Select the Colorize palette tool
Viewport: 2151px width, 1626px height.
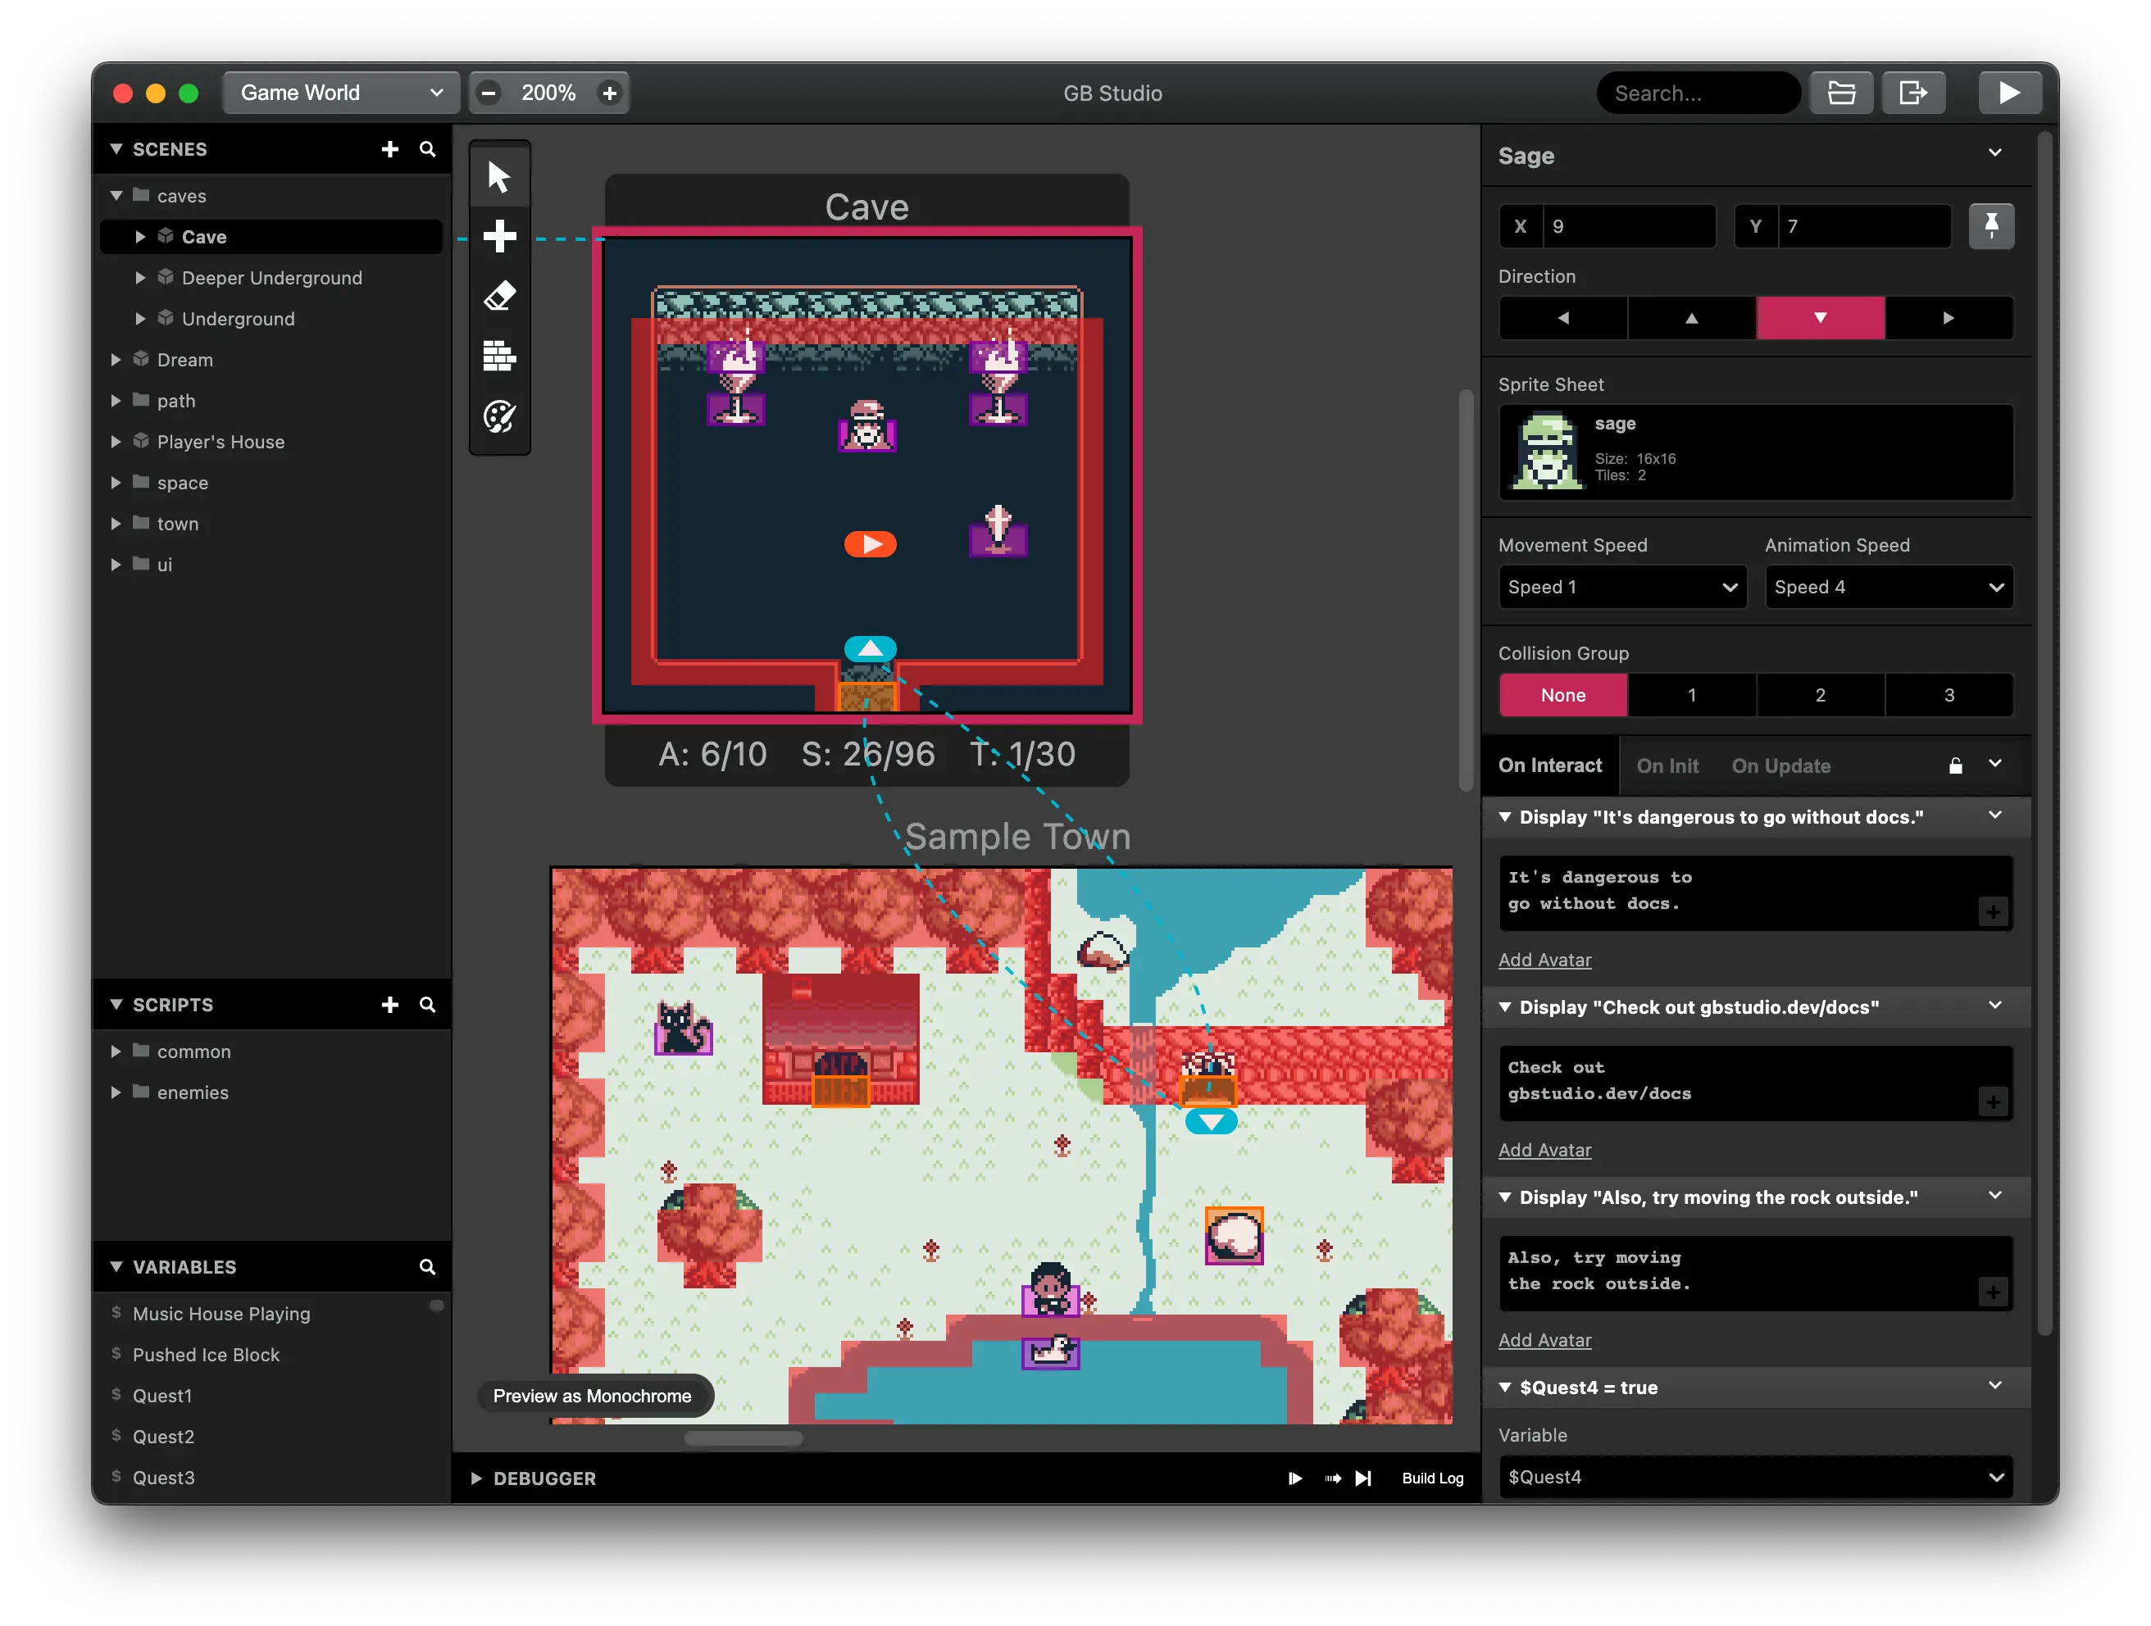coord(499,416)
